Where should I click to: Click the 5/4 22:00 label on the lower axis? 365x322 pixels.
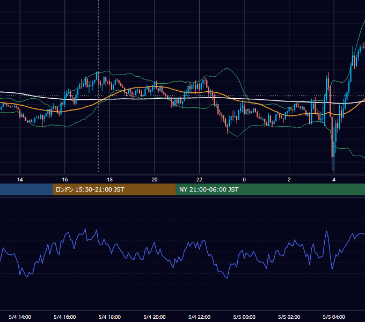point(199,317)
